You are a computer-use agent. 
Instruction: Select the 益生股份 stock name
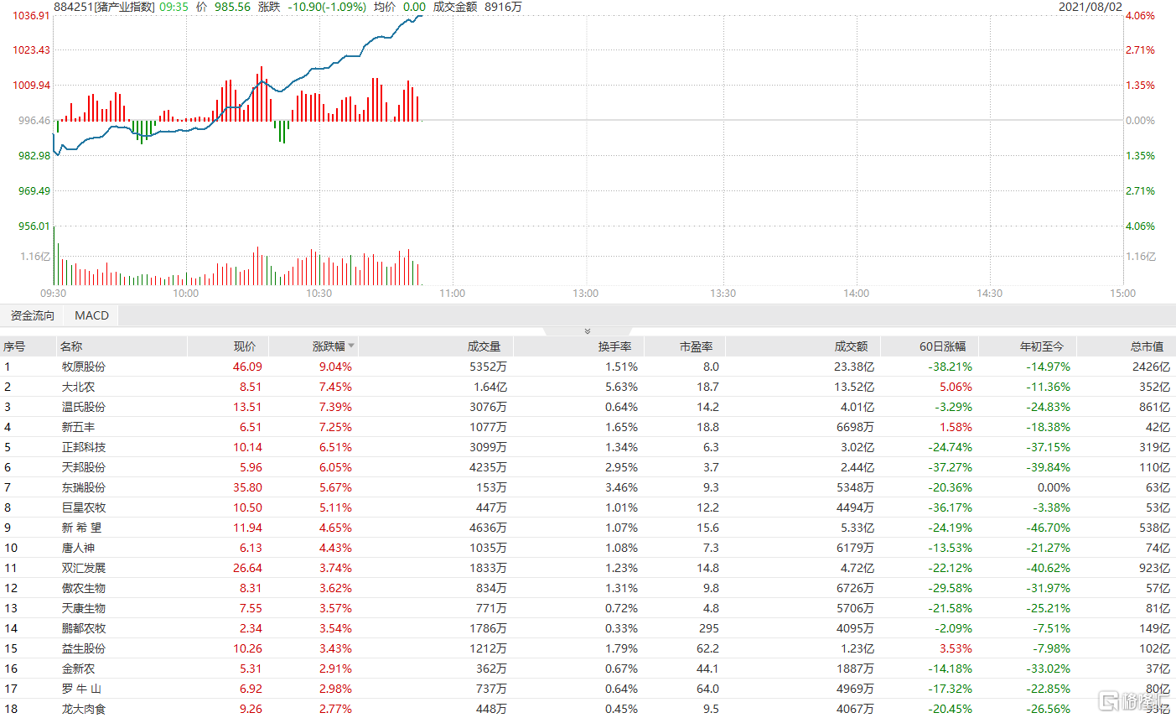84,648
